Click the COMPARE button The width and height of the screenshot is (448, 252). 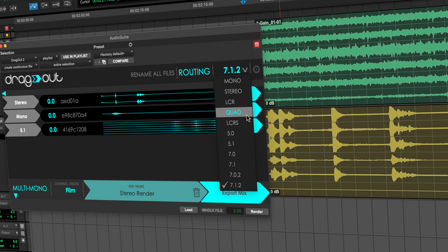click(x=120, y=61)
